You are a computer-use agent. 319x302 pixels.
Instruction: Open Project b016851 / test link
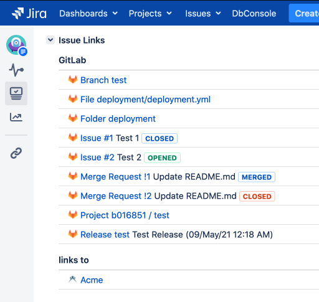125,215
